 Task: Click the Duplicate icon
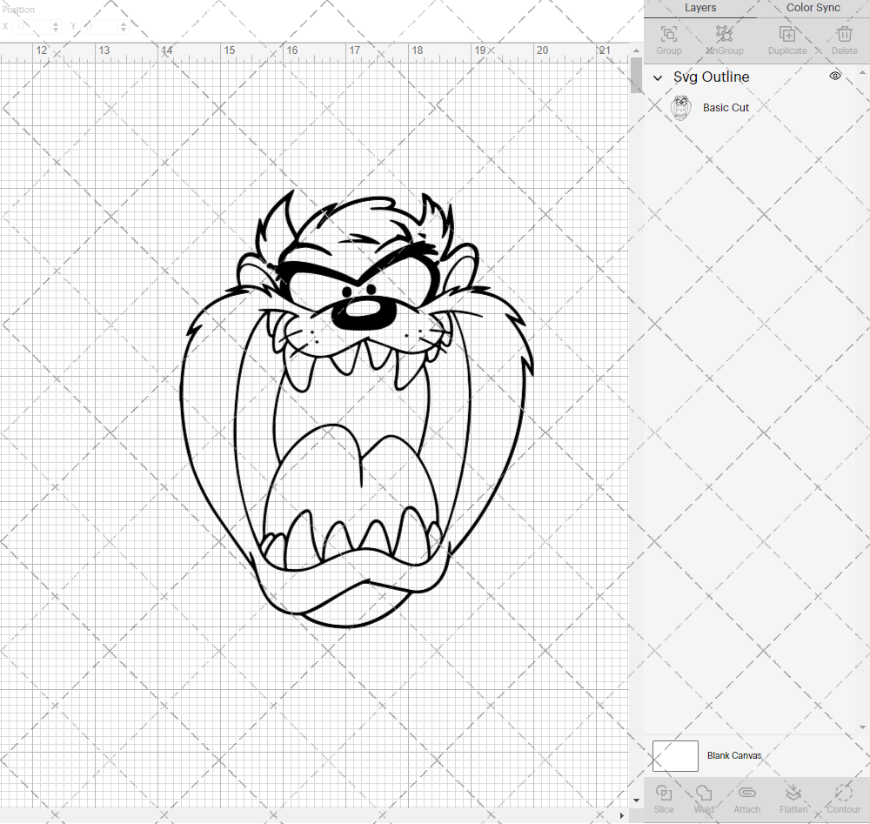(786, 35)
